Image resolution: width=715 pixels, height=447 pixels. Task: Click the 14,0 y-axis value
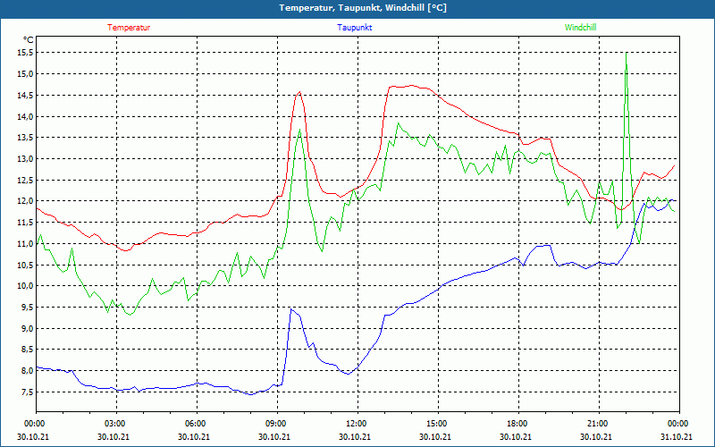[x=26, y=116]
